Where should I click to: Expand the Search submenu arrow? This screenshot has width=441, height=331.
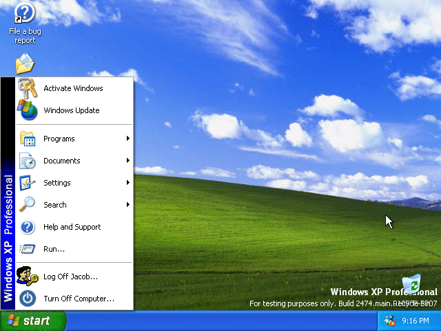point(128,204)
